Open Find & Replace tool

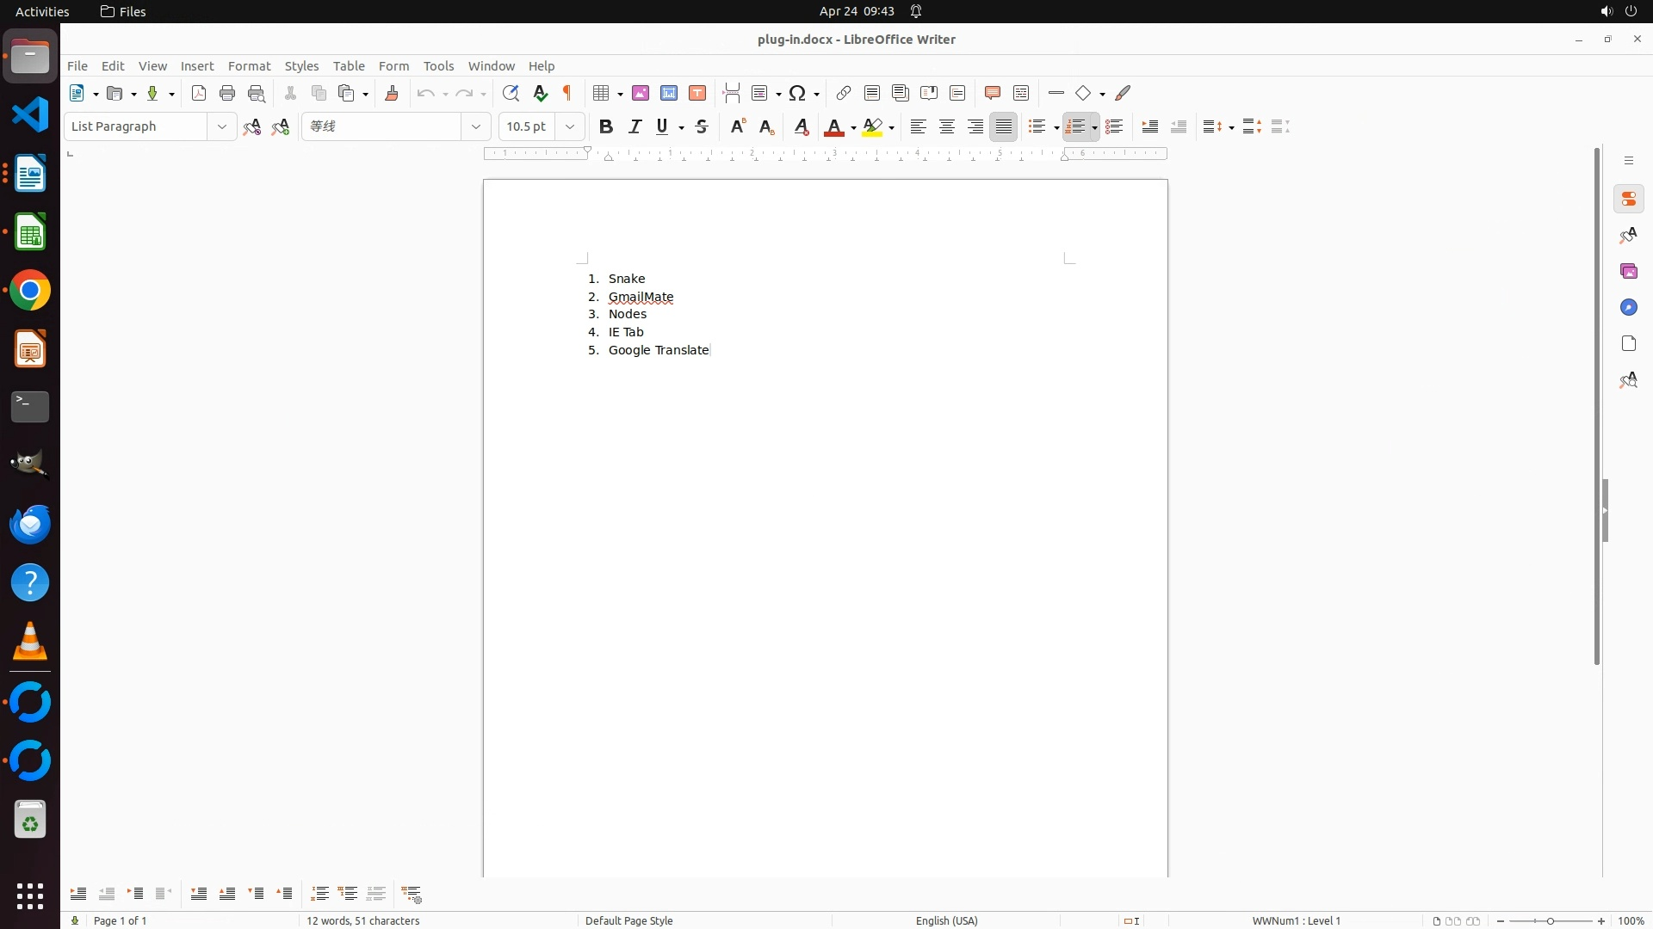pos(511,93)
